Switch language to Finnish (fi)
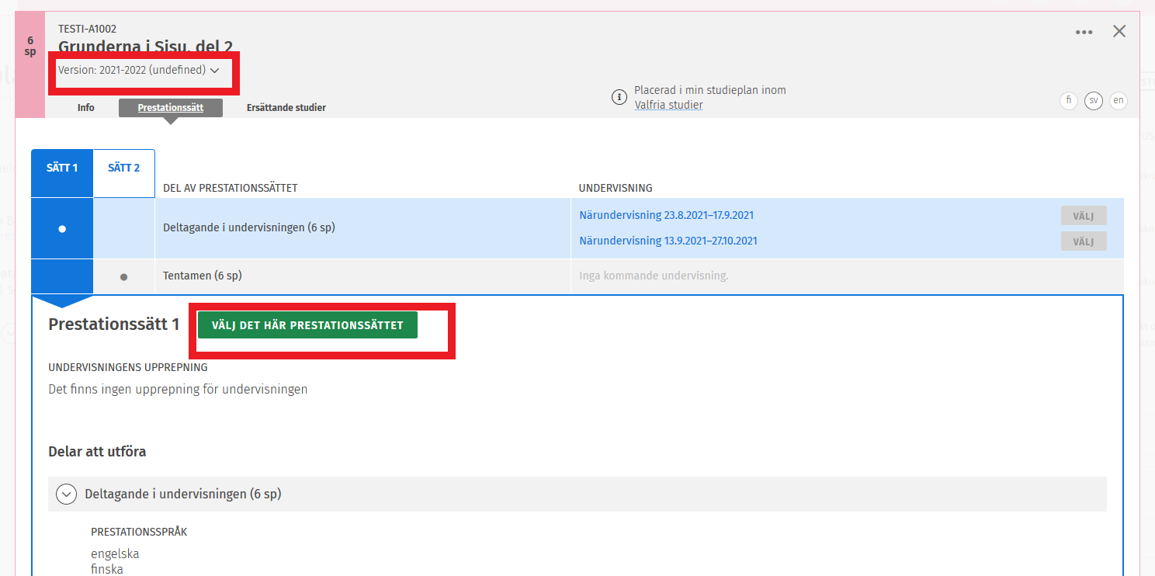The image size is (1155, 576). tap(1069, 100)
